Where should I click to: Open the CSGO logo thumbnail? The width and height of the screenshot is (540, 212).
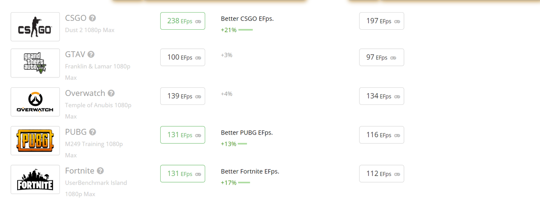point(35,27)
